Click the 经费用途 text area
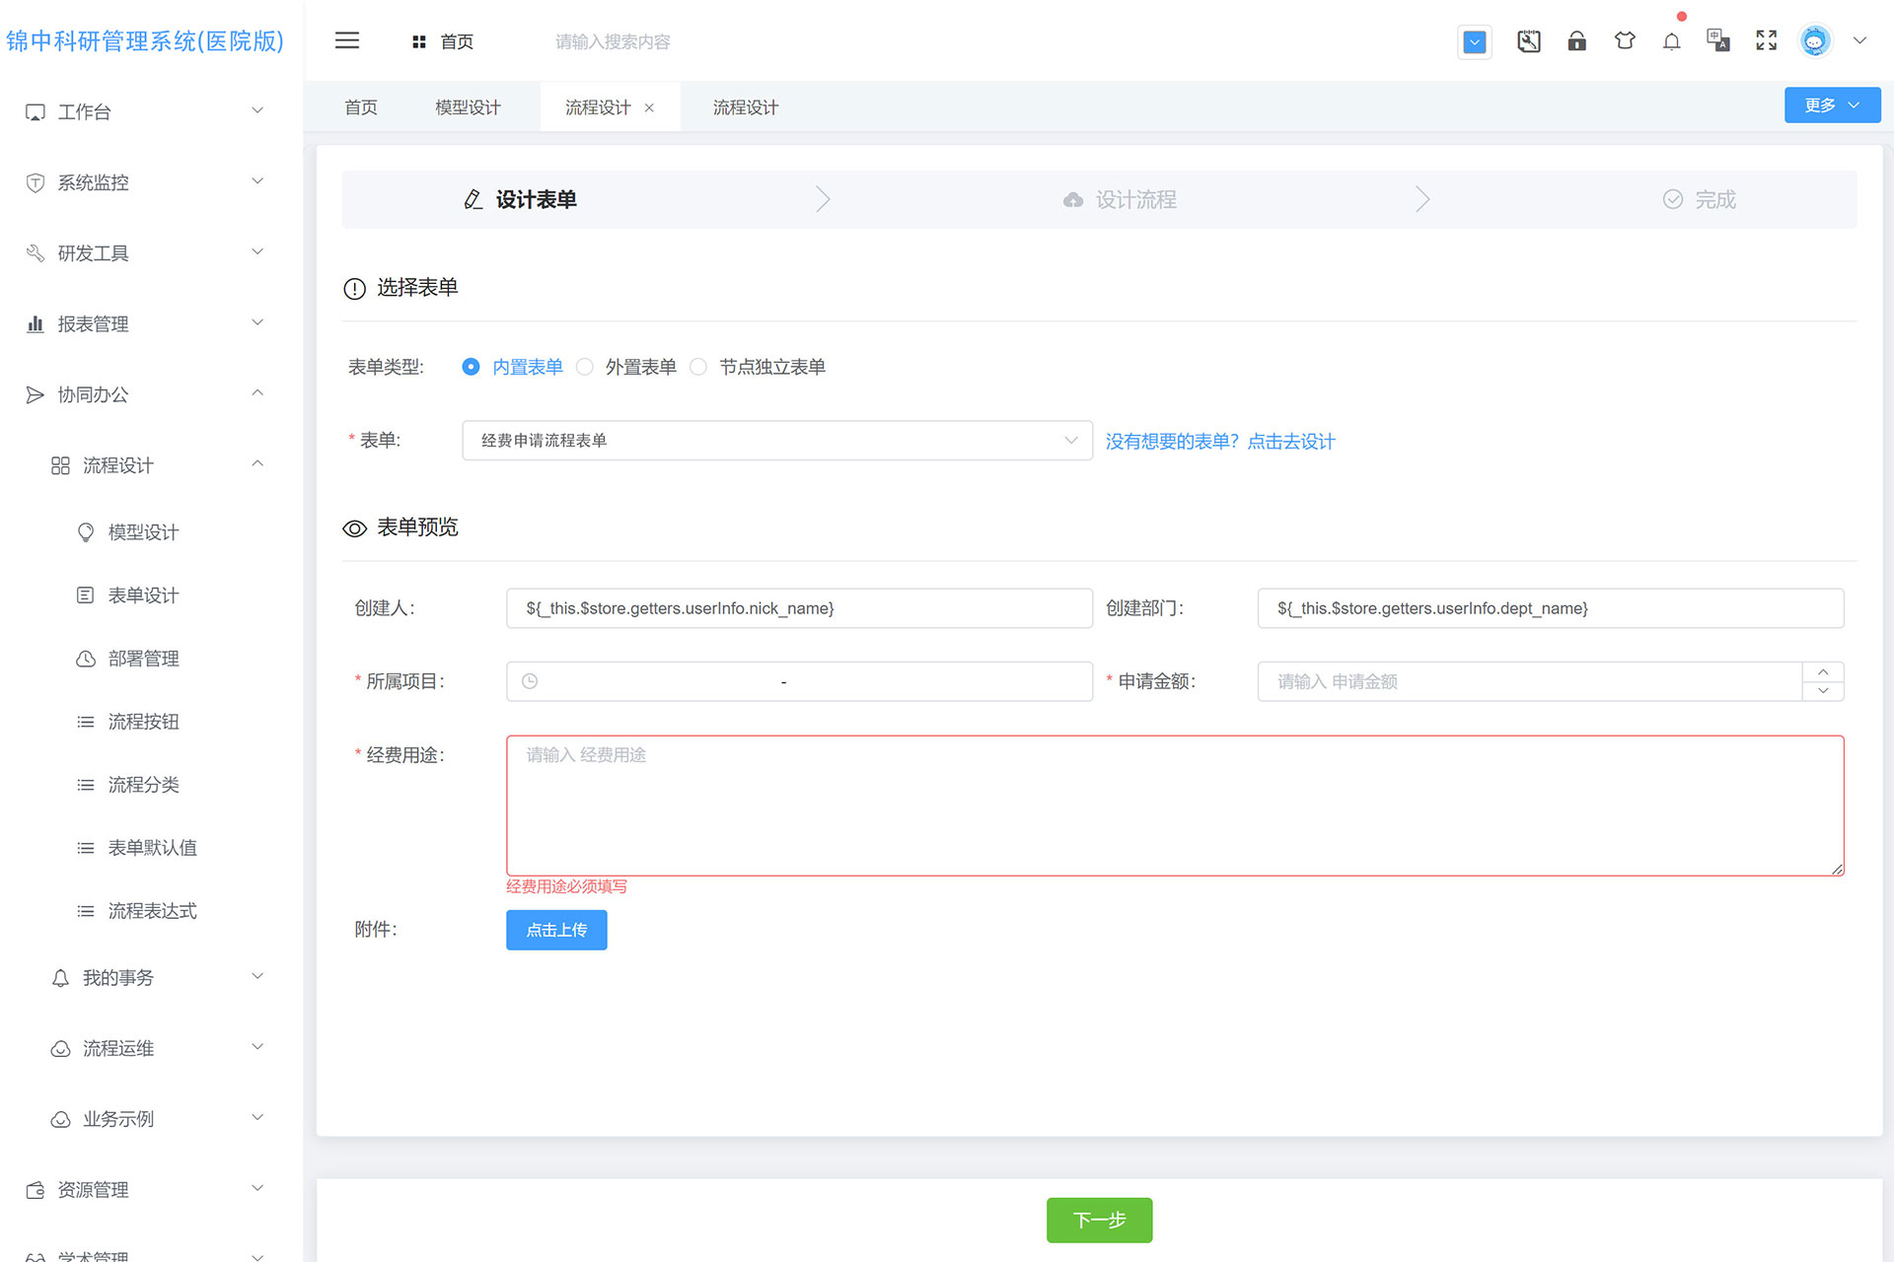Image resolution: width=1894 pixels, height=1262 pixels. (x=1174, y=805)
